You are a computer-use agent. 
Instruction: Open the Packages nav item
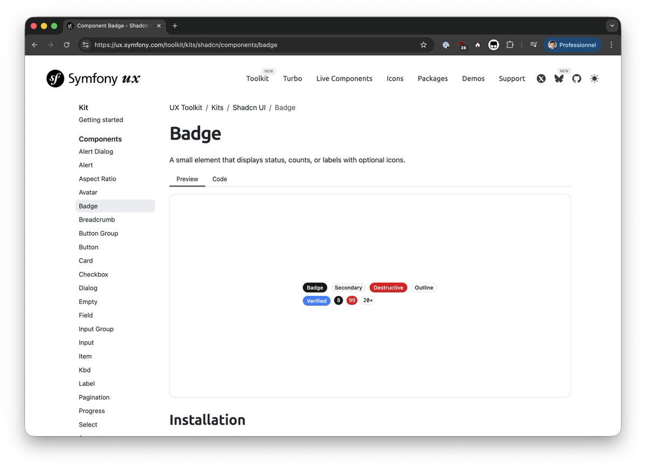433,79
